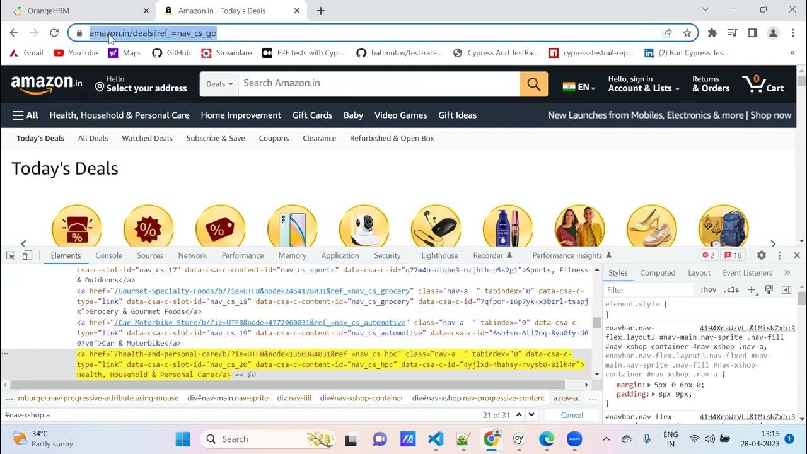The image size is (807, 454).
Task: Go to next search result arrow
Action: (531, 415)
